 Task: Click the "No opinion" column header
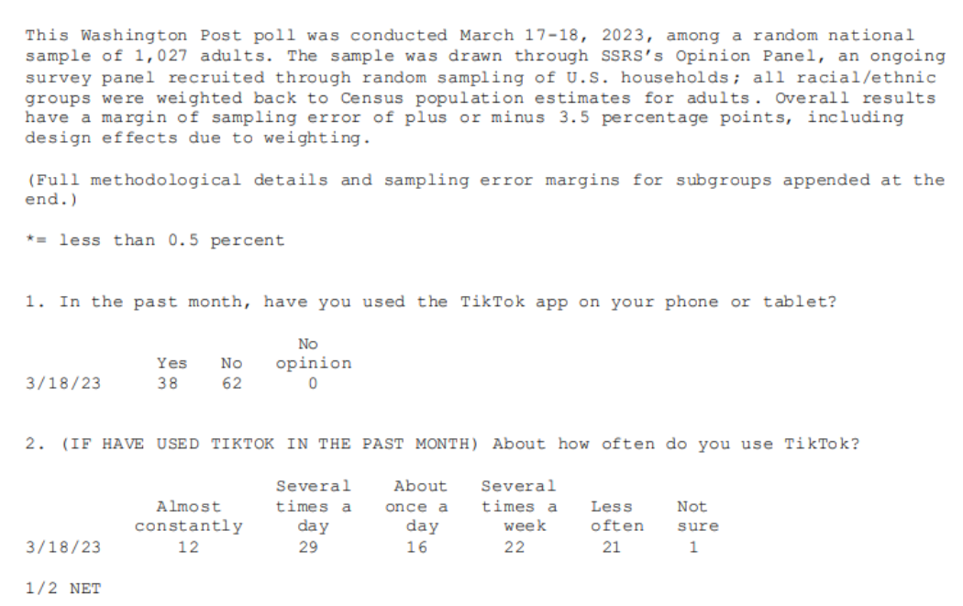(313, 354)
